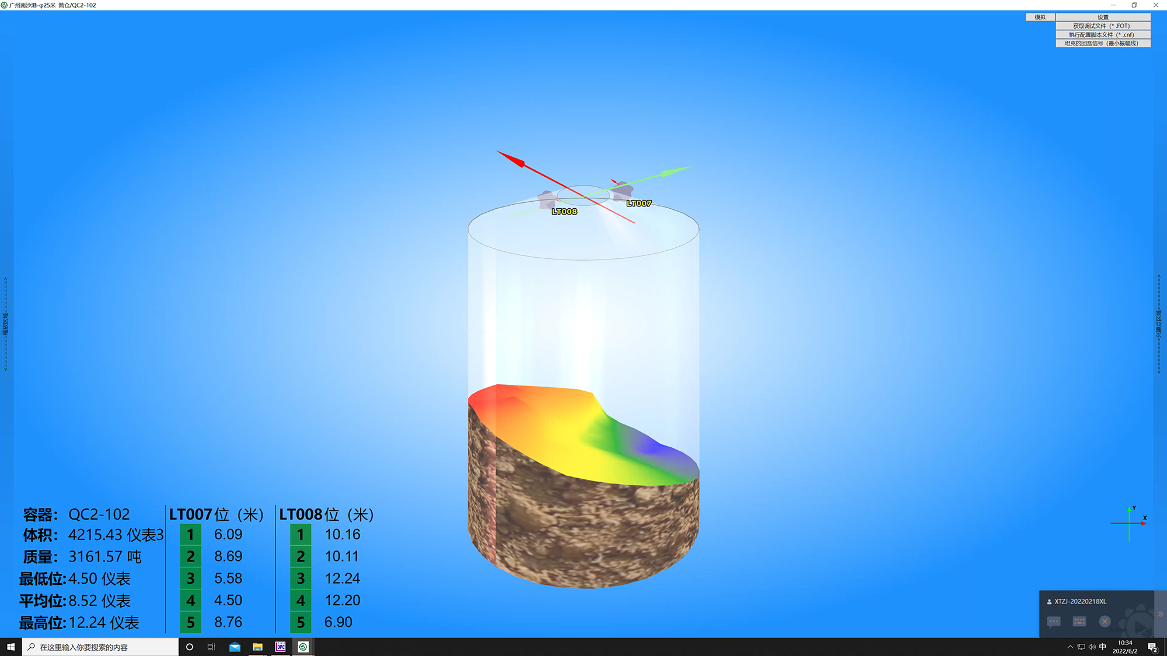Viewport: 1167px width, 656px height.
Task: Expand the left side panel handle
Action: point(5,324)
